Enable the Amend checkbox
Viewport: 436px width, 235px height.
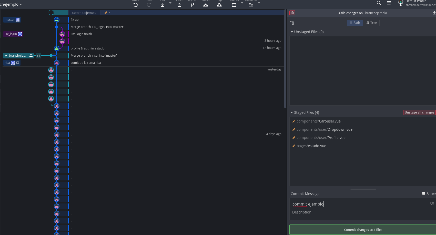click(x=424, y=193)
